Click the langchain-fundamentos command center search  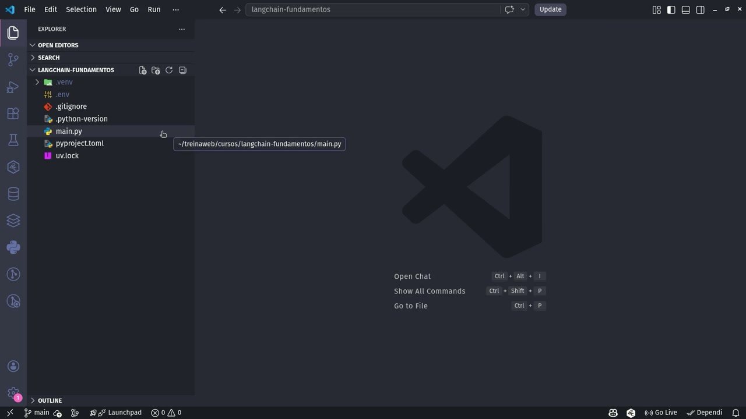(372, 9)
